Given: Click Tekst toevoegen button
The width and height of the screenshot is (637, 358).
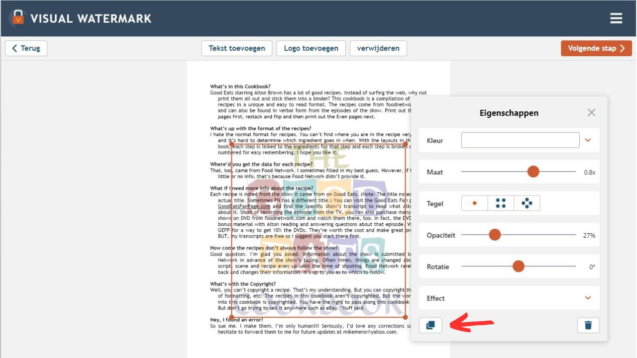Looking at the screenshot, I should pyautogui.click(x=237, y=48).
